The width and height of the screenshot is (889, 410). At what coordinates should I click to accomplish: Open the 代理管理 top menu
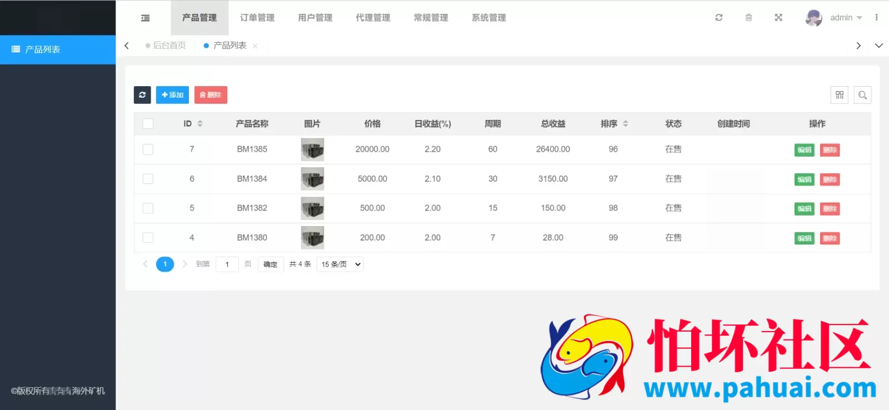373,18
